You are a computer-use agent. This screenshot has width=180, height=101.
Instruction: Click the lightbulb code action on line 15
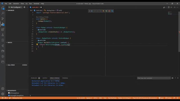click(x=37, y=45)
